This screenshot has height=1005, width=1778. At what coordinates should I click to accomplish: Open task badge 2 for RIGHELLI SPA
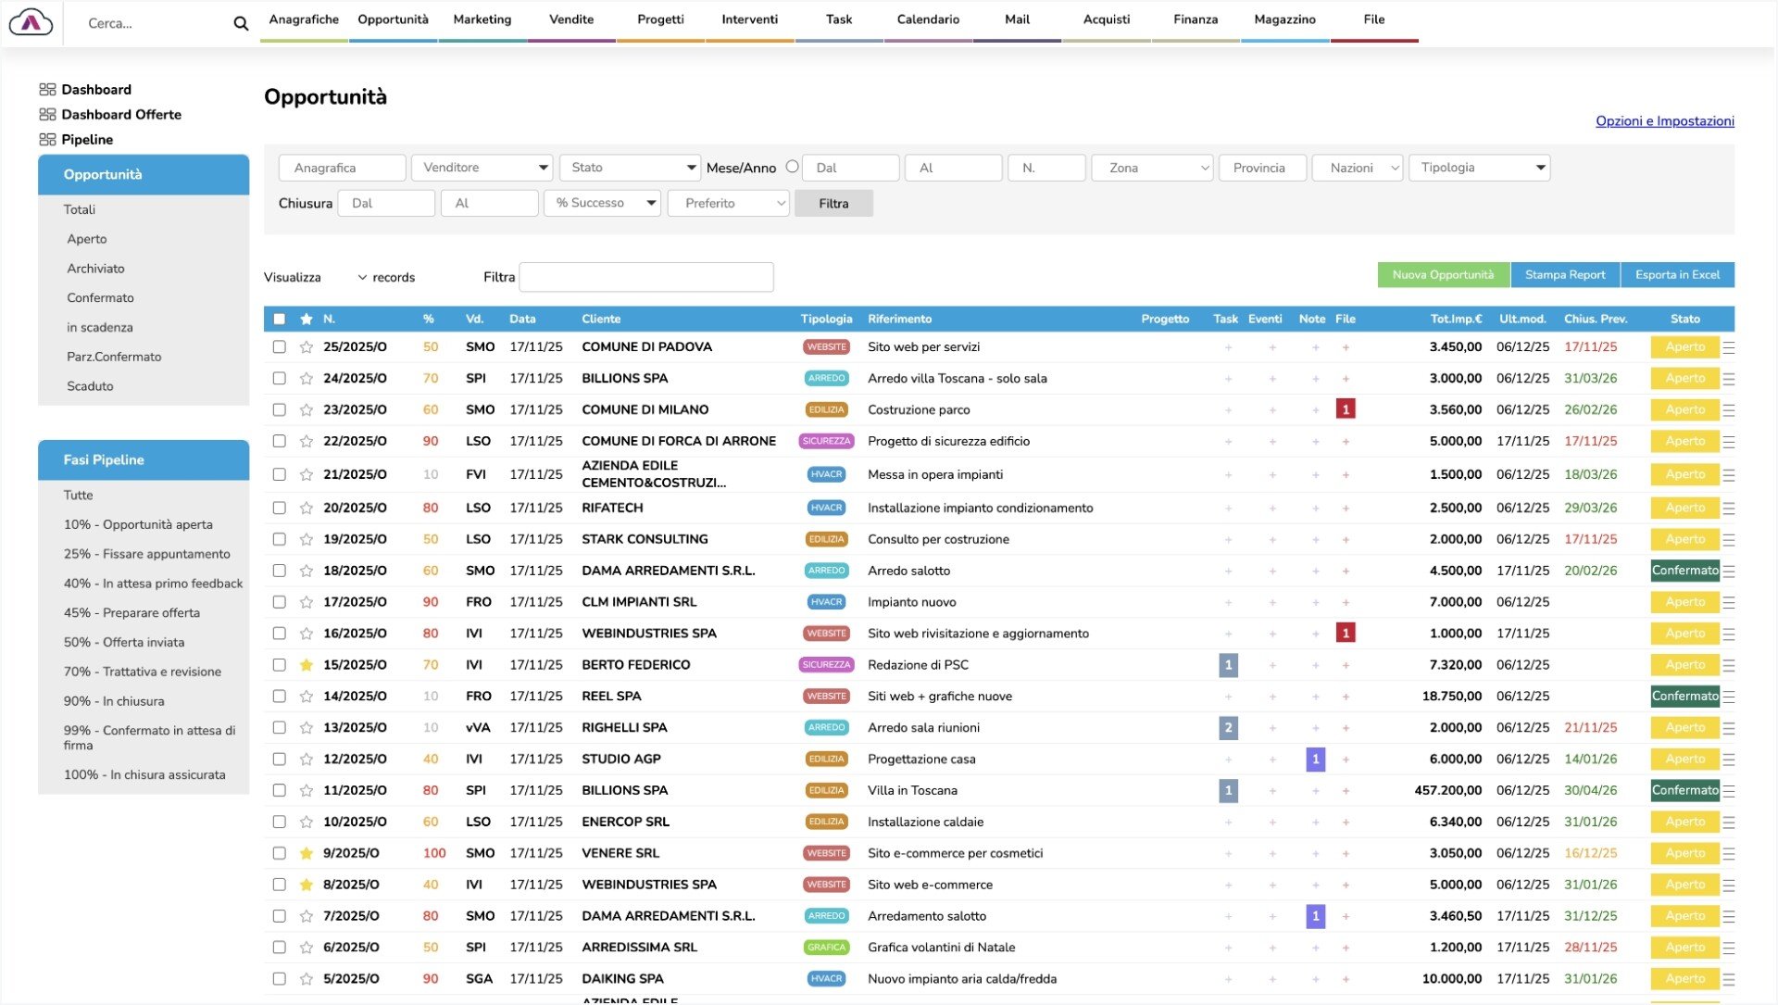1228,728
